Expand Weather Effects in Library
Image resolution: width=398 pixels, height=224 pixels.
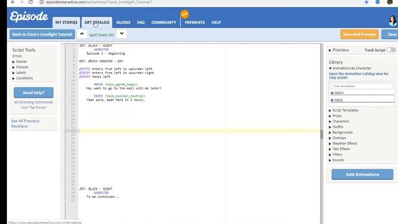point(343,144)
